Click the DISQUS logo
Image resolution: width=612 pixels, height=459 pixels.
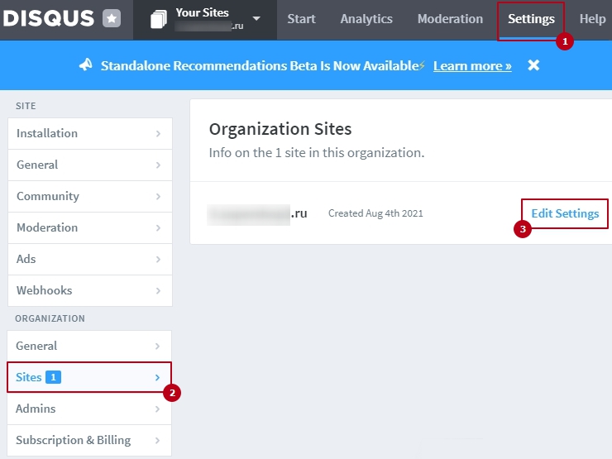pyautogui.click(x=49, y=19)
